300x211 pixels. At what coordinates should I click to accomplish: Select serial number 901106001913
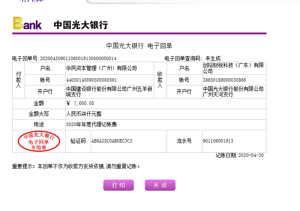coord(218,141)
